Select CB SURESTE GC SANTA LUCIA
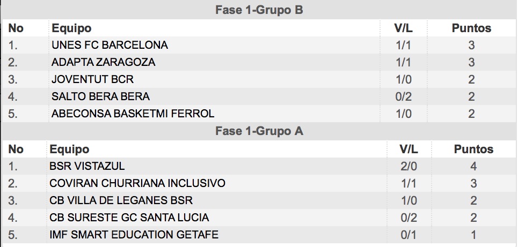This screenshot has height=247, width=518. pos(129,218)
